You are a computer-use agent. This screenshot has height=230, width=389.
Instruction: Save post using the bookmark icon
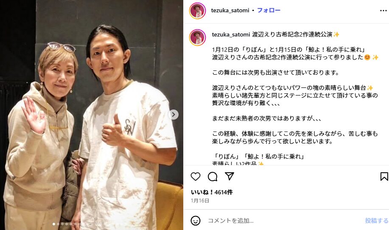[x=384, y=177]
